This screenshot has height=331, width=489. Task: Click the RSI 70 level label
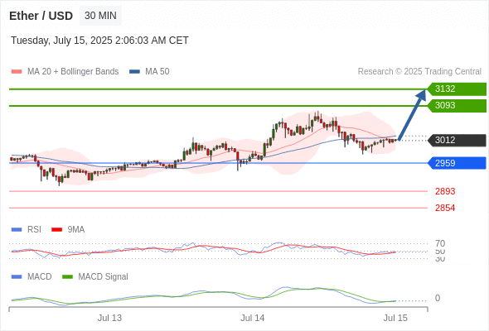[x=440, y=243]
